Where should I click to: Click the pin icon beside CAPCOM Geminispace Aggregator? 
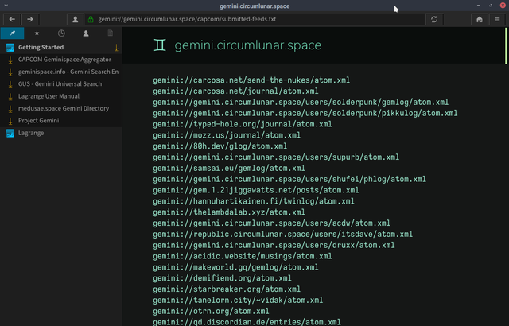[10, 60]
